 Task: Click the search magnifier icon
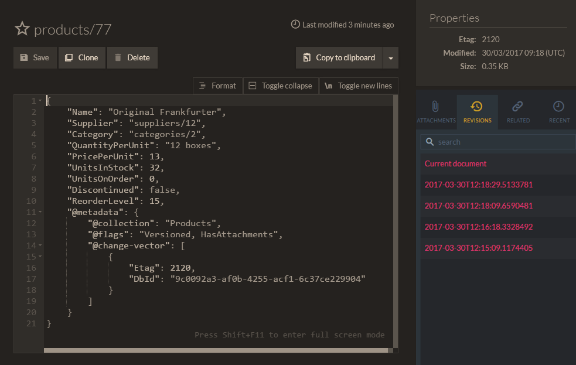(x=430, y=142)
